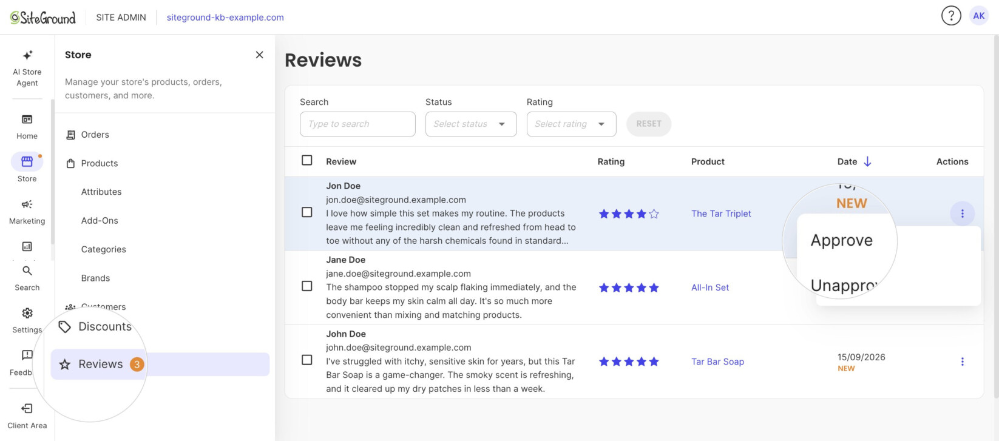999x441 pixels.
Task: Check the Jane Doe review checkbox
Action: pos(307,286)
